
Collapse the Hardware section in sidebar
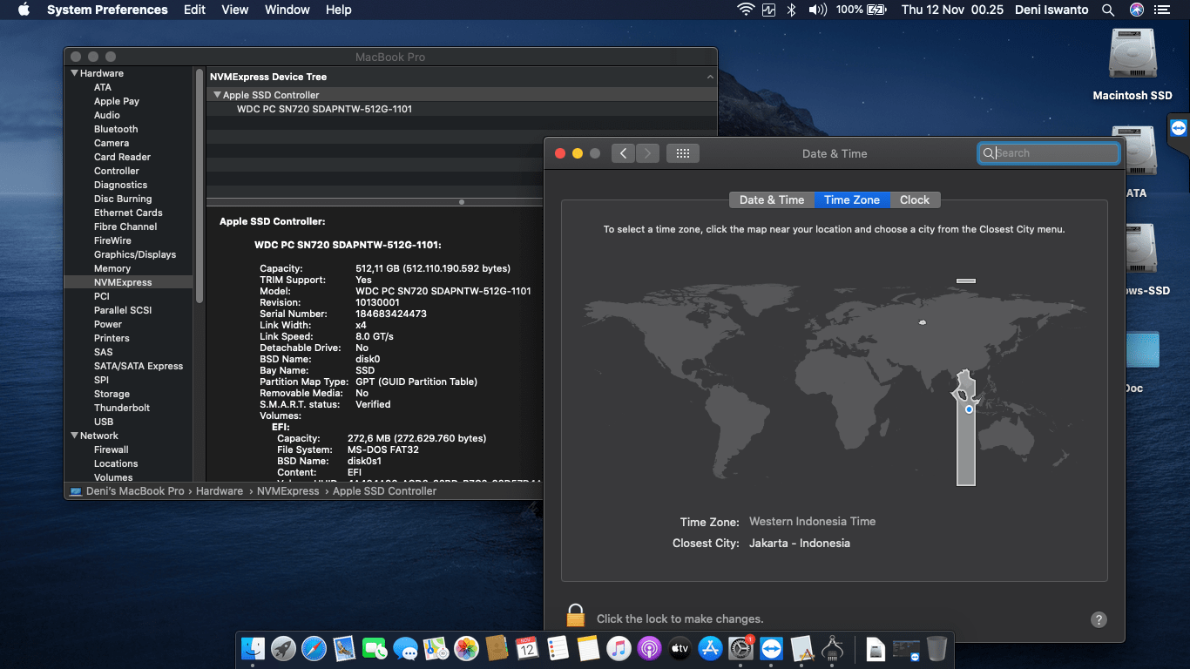74,73
